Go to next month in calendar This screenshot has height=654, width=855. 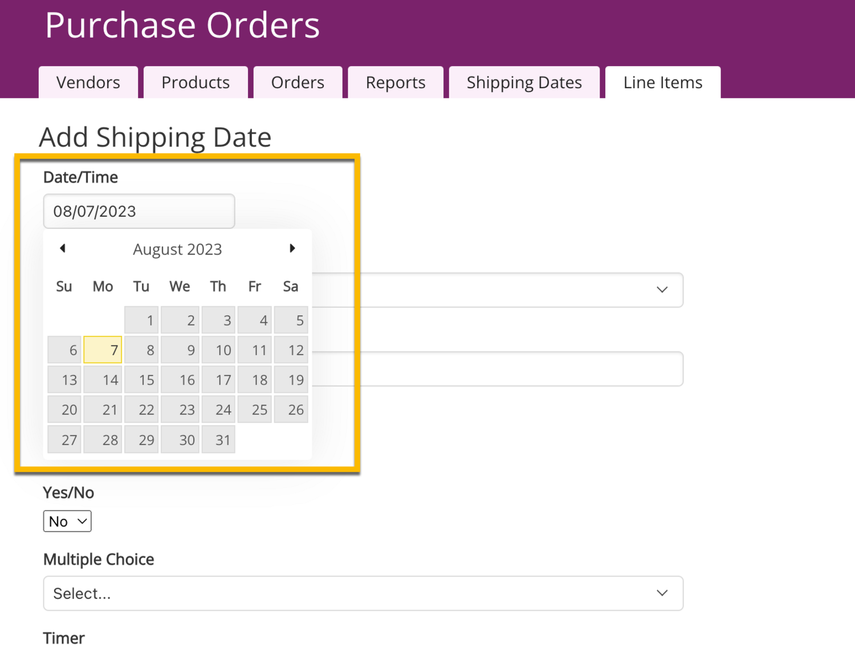pos(292,248)
